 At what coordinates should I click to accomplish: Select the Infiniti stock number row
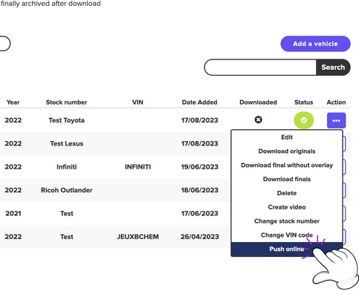[x=115, y=167]
